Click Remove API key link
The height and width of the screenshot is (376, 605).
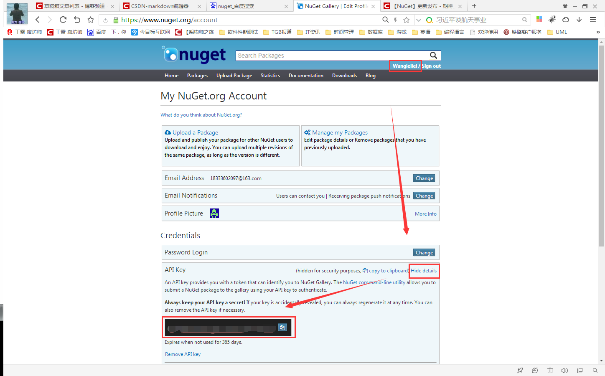183,354
